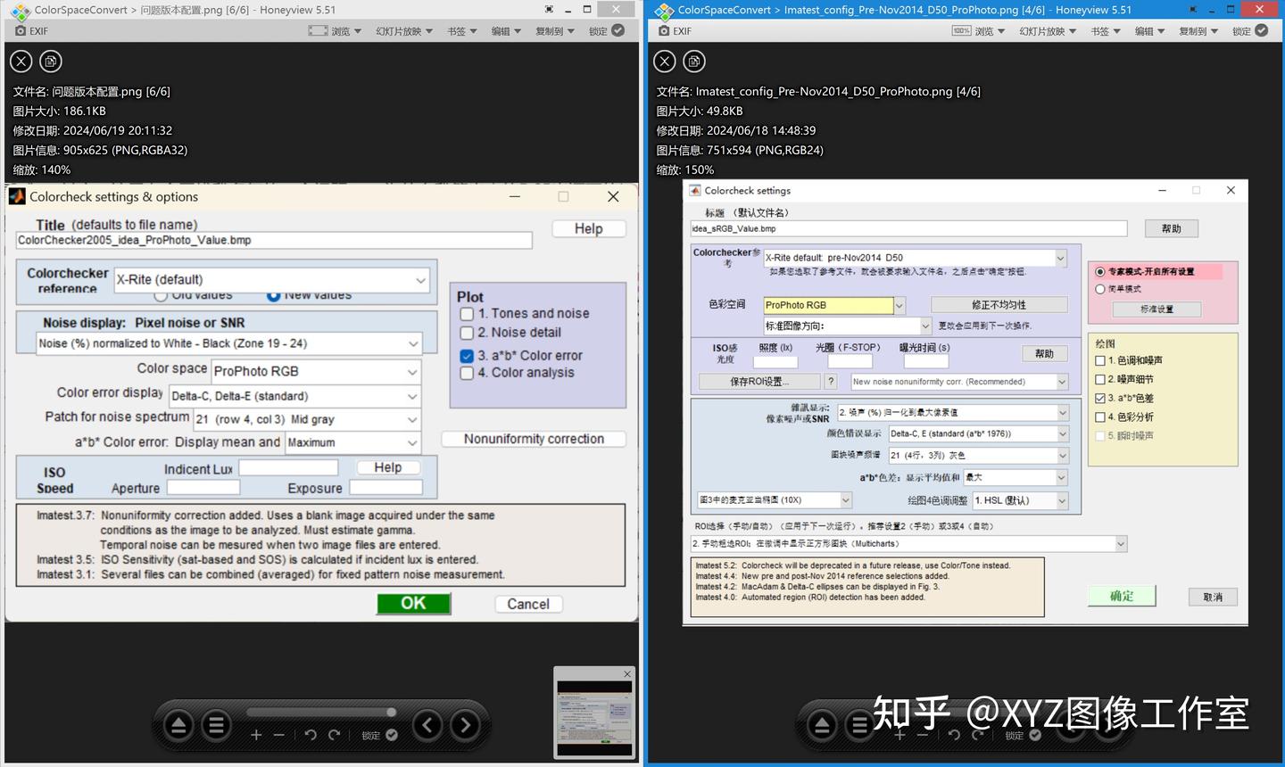Go to the next image with the right arrow
1285x767 pixels.
click(x=465, y=725)
